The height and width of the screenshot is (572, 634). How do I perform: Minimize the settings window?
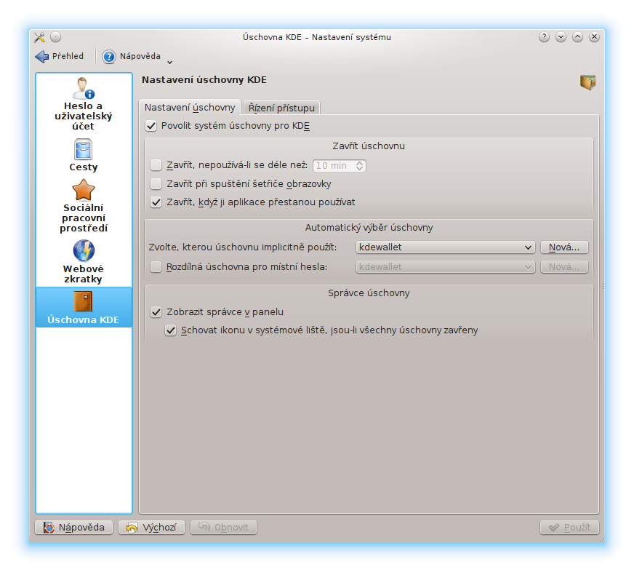tap(561, 37)
